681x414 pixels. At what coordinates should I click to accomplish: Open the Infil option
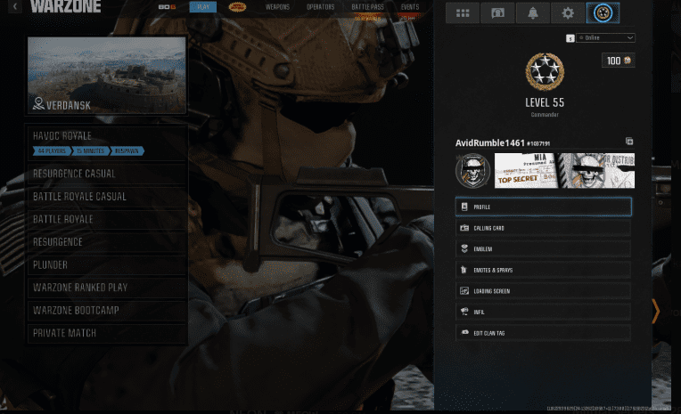[x=544, y=312]
